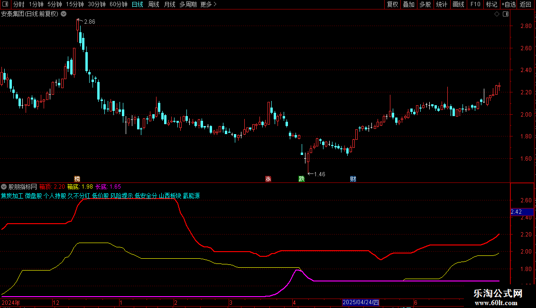Click the 榜 marker on the chart

(77, 179)
